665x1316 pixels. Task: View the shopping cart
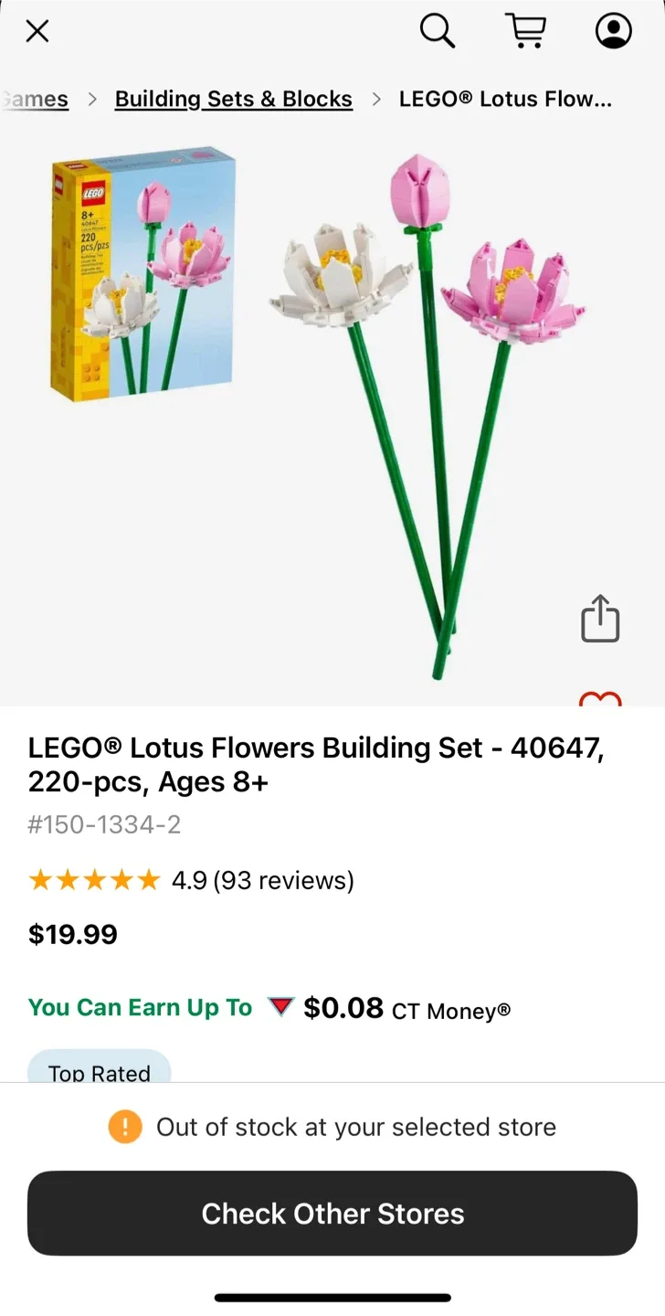tap(526, 30)
